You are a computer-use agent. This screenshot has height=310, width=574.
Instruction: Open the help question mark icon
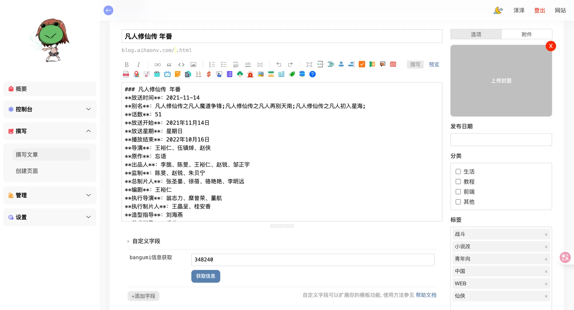pos(312,74)
